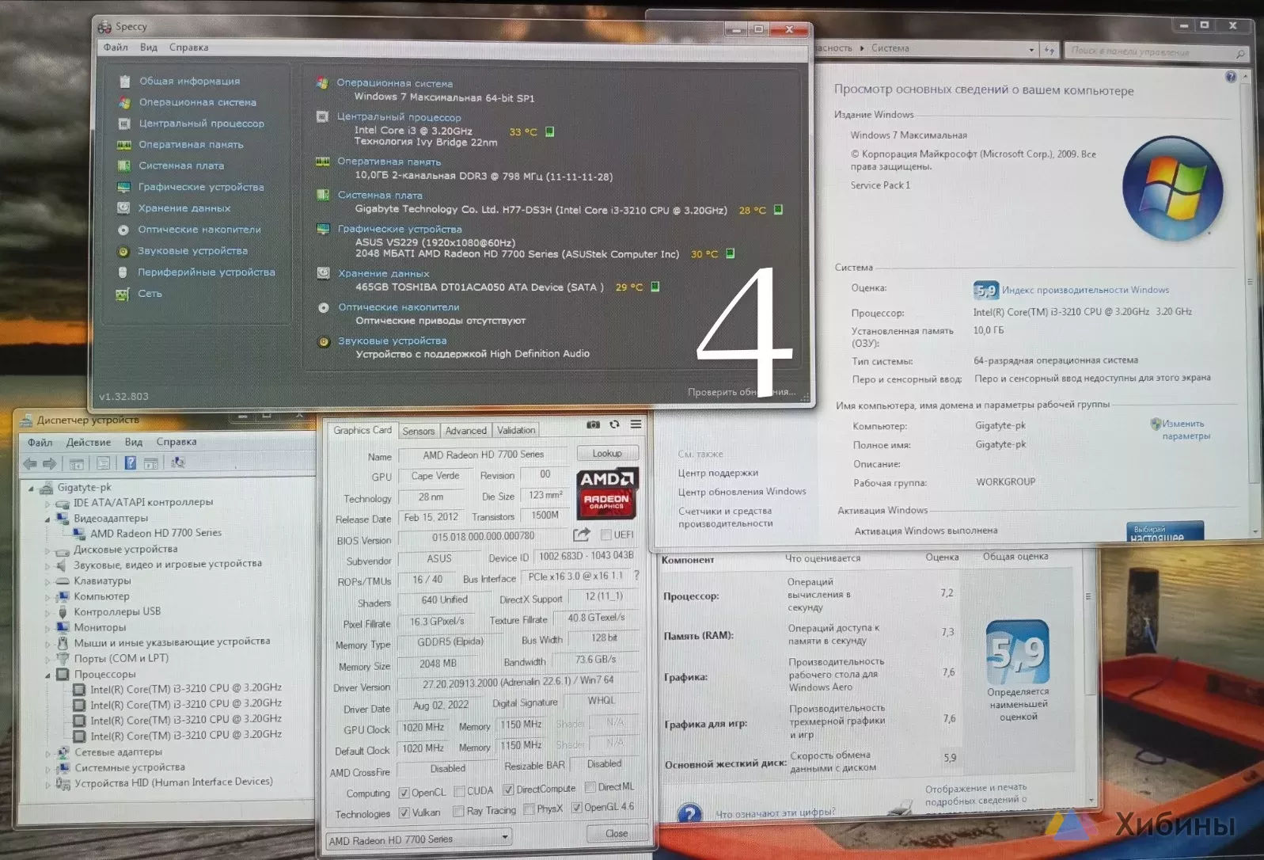Toggle PhysX checkbox in GPU-Z
The width and height of the screenshot is (1264, 860).
tap(529, 809)
